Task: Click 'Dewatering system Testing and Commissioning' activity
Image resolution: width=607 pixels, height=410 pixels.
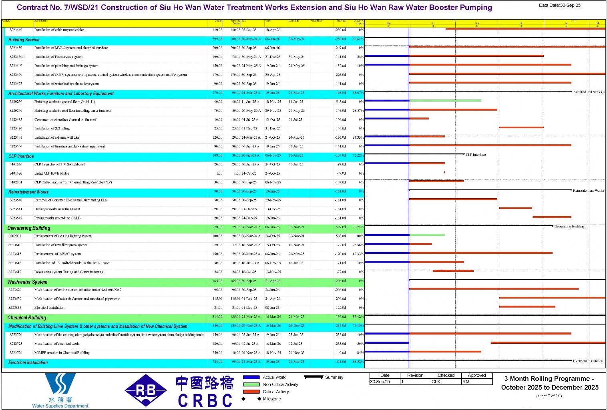Action: [x=69, y=272]
